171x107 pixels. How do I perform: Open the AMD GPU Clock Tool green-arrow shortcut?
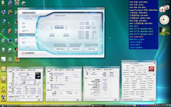[x=3, y=89]
